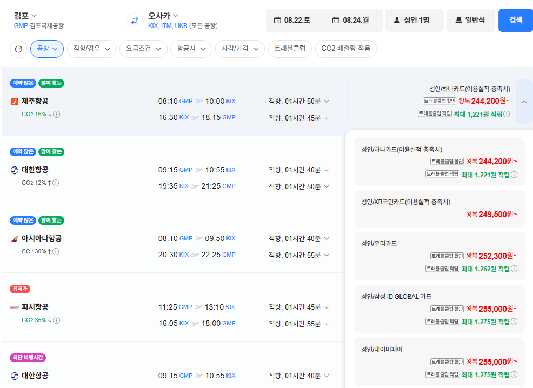This screenshot has width=533, height=388.
Task: Select 성인/우리카드 fare 252,300원
Action: tap(439, 256)
